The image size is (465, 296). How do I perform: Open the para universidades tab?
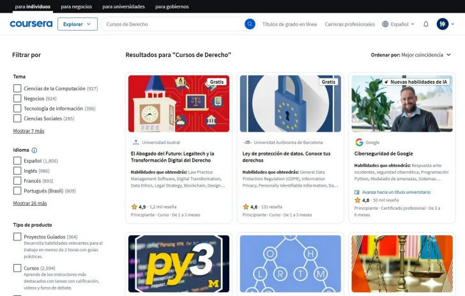[124, 6]
